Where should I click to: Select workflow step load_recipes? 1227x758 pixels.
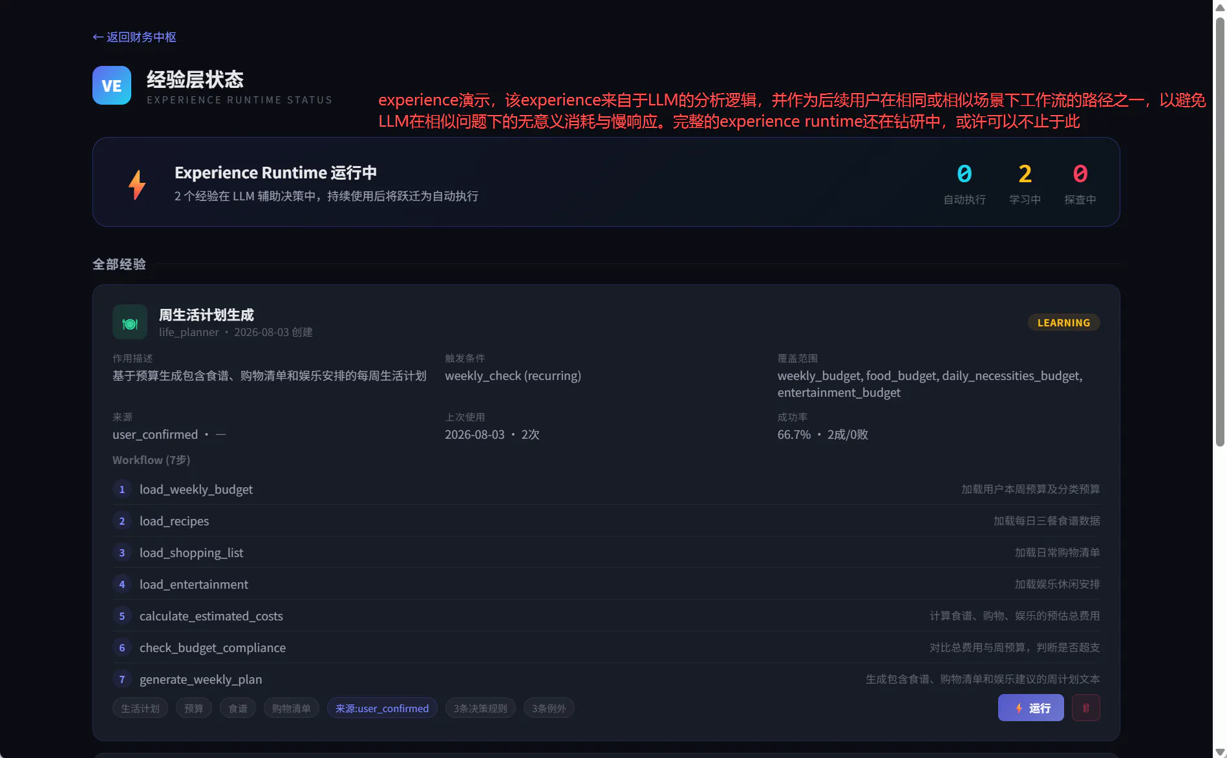tap(606, 521)
